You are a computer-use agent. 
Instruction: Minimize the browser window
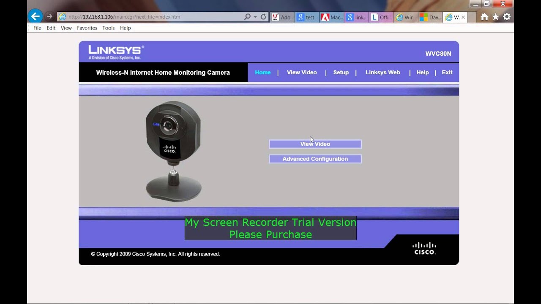coord(476,4)
